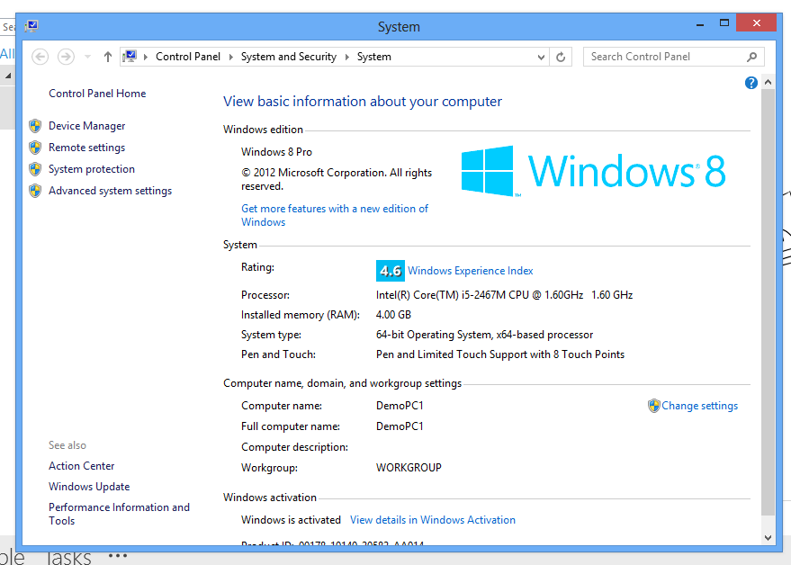Viewport: 791px width, 565px height.
Task: Refresh the System page
Action: (x=561, y=57)
